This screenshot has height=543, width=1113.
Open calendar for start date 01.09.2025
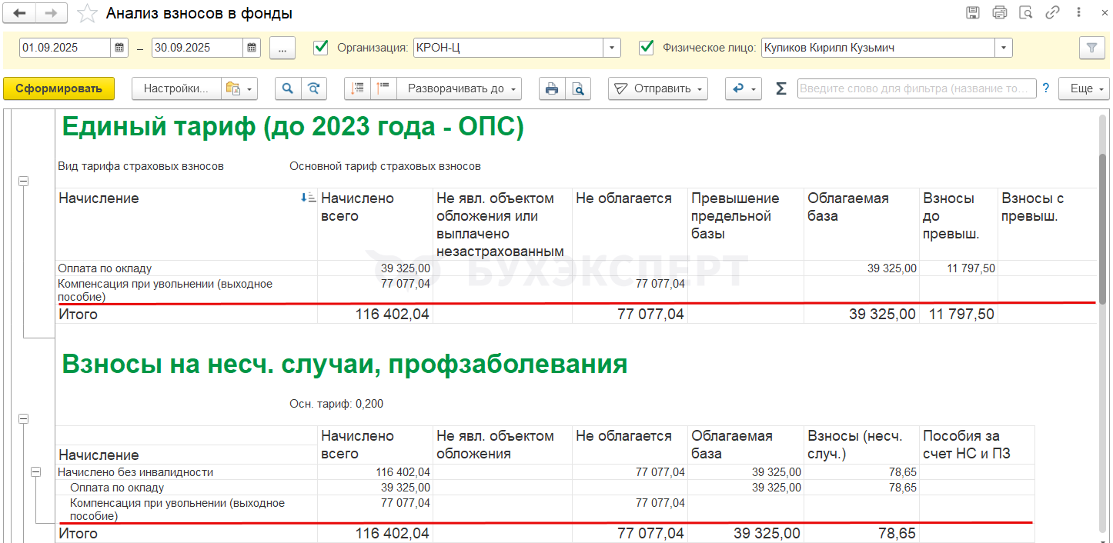[x=121, y=48]
